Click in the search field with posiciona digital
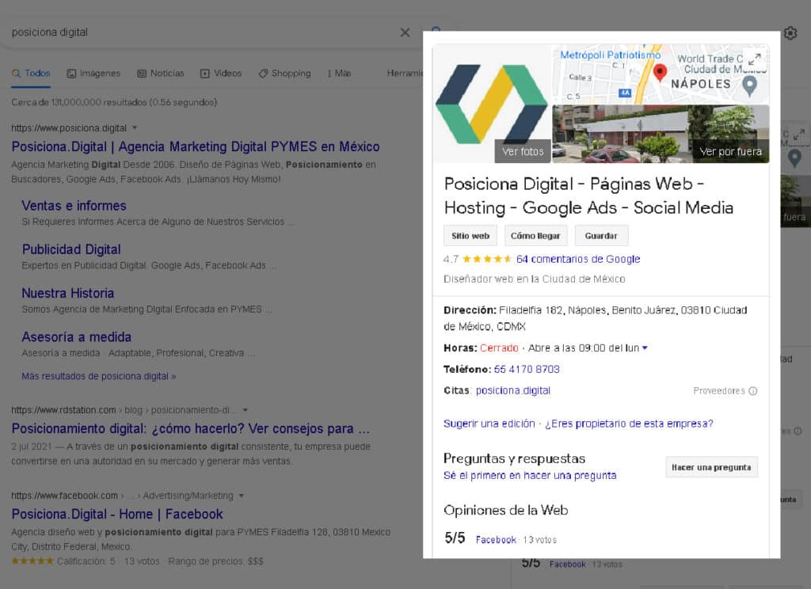 point(202,32)
